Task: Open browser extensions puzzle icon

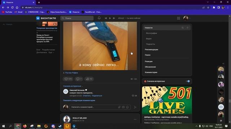Action: click(214, 8)
